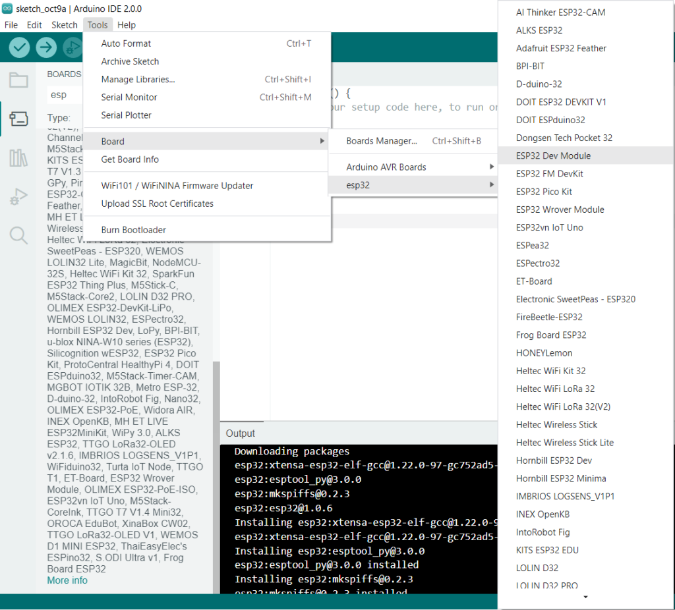675x610 pixels.
Task: Expand the Arduino AVR Boards submenu
Action: click(x=413, y=167)
